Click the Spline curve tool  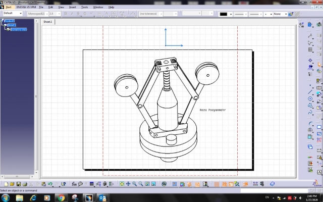[x=310, y=113]
